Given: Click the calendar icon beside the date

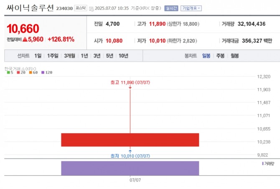Looking at the screenshot, I should point(92,8).
